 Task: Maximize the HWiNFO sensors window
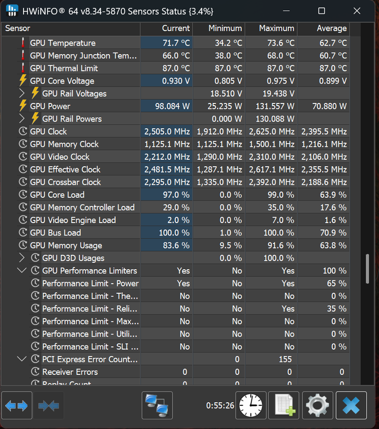(x=322, y=11)
